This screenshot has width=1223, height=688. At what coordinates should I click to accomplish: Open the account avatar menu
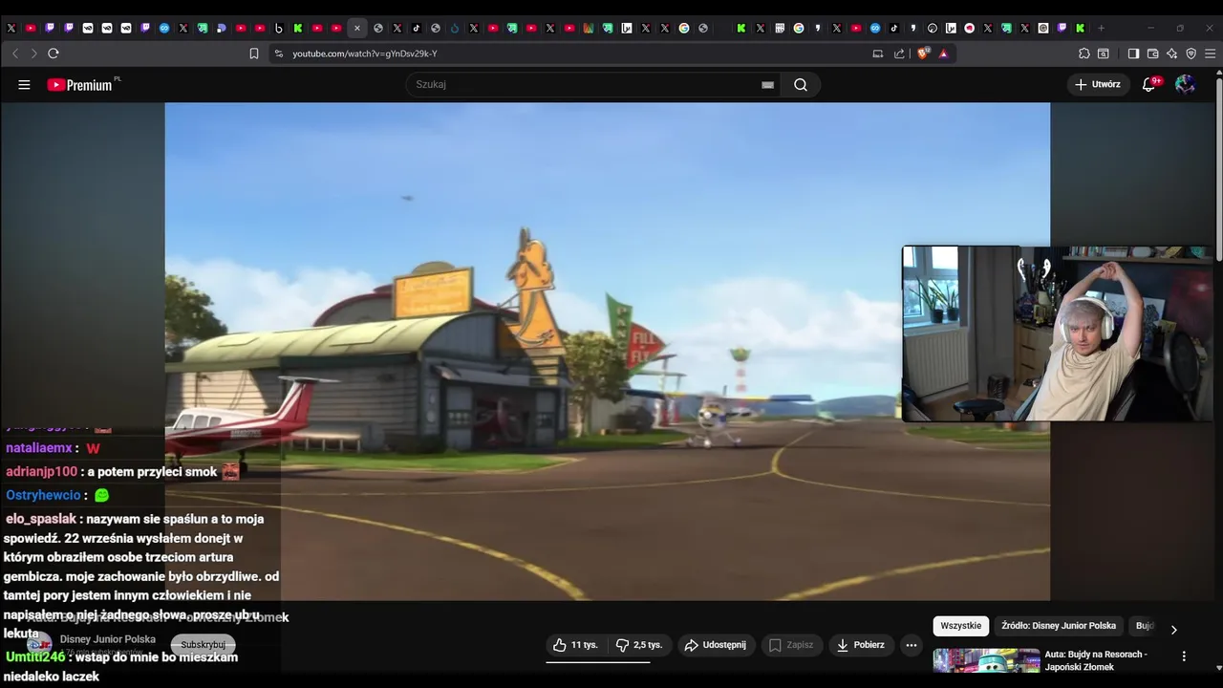pos(1185,84)
